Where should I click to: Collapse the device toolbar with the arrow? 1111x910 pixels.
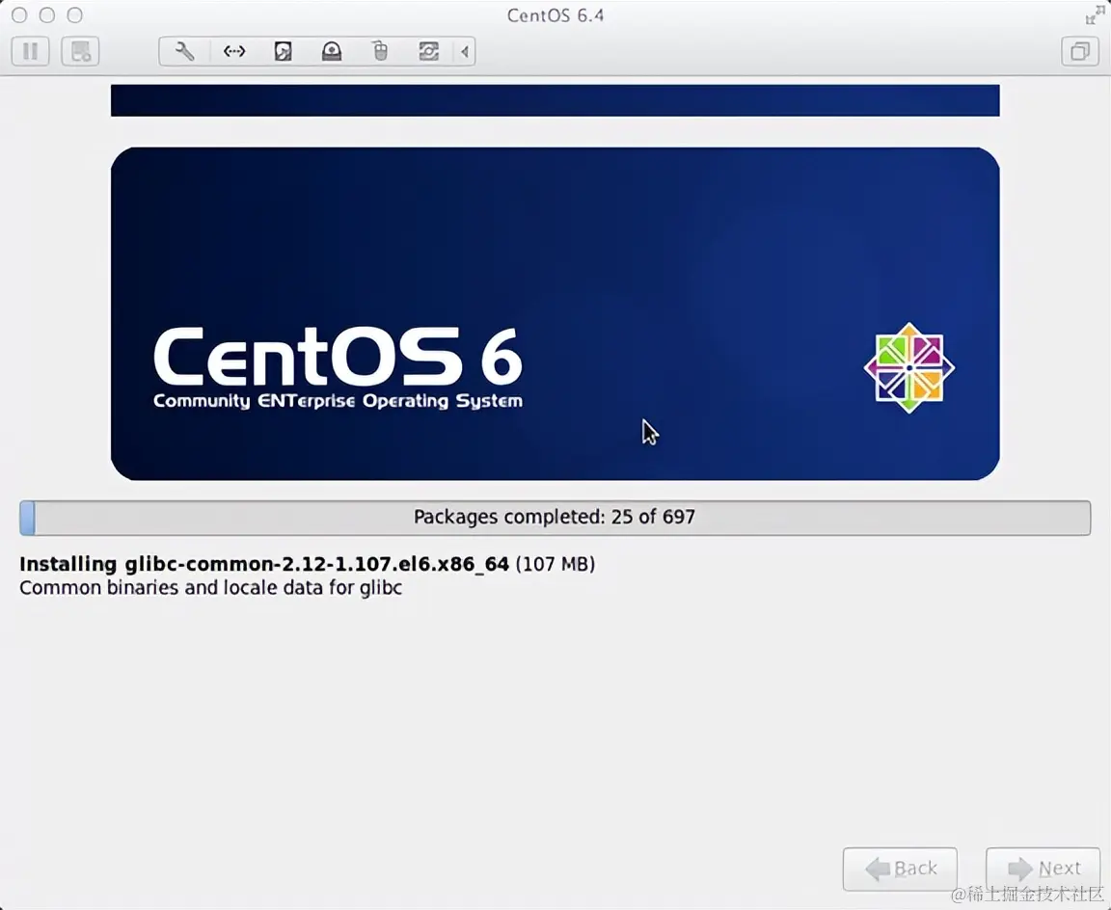tap(465, 52)
